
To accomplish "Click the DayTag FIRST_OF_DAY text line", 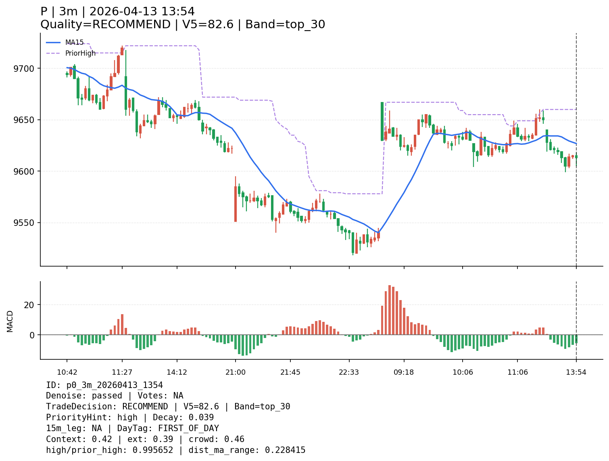I will (x=132, y=429).
